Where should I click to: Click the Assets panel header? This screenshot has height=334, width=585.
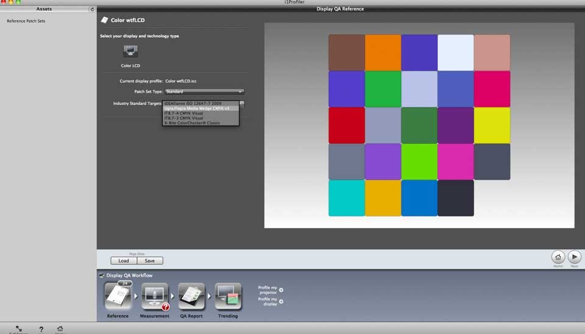point(44,9)
